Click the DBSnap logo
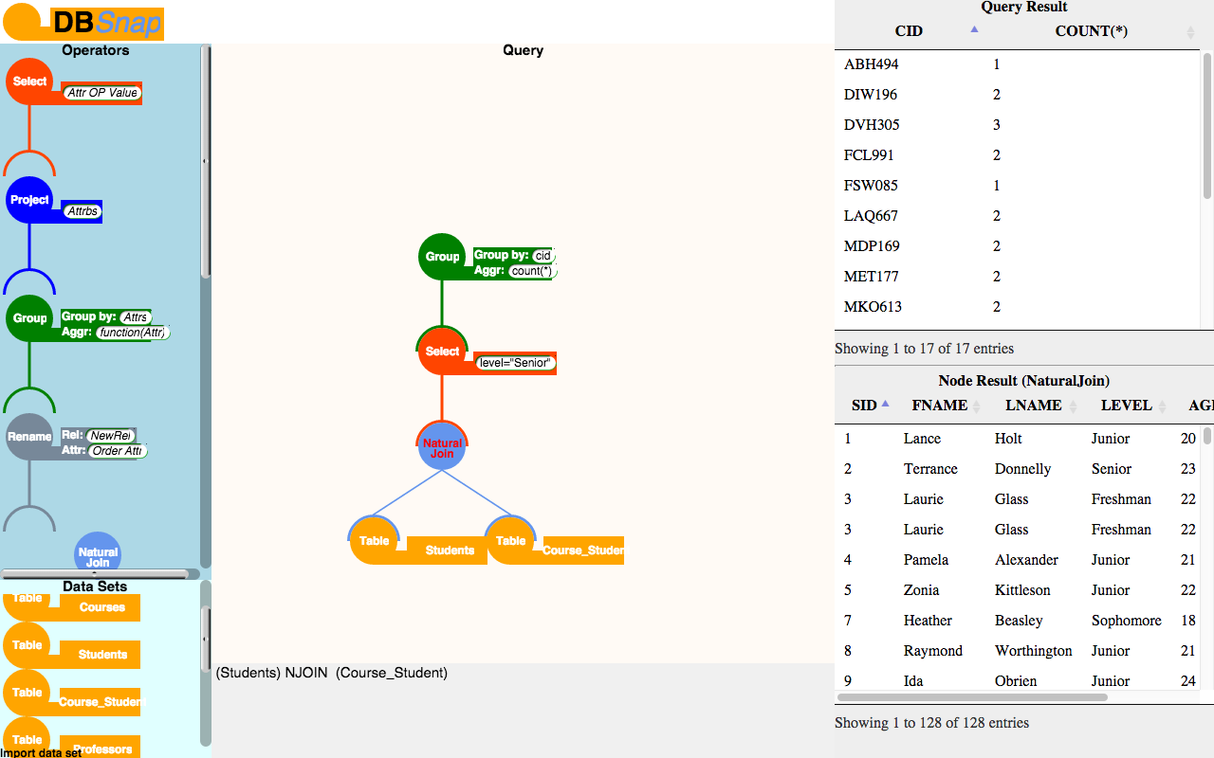1214x758 pixels. coord(83,22)
